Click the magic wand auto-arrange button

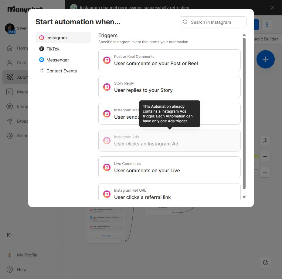coord(265,140)
